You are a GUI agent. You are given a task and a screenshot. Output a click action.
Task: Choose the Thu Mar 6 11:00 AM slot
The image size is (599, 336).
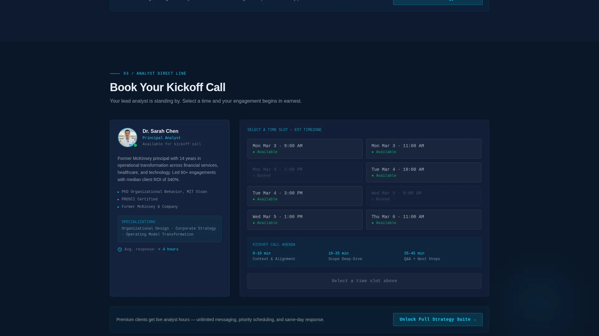click(x=424, y=220)
